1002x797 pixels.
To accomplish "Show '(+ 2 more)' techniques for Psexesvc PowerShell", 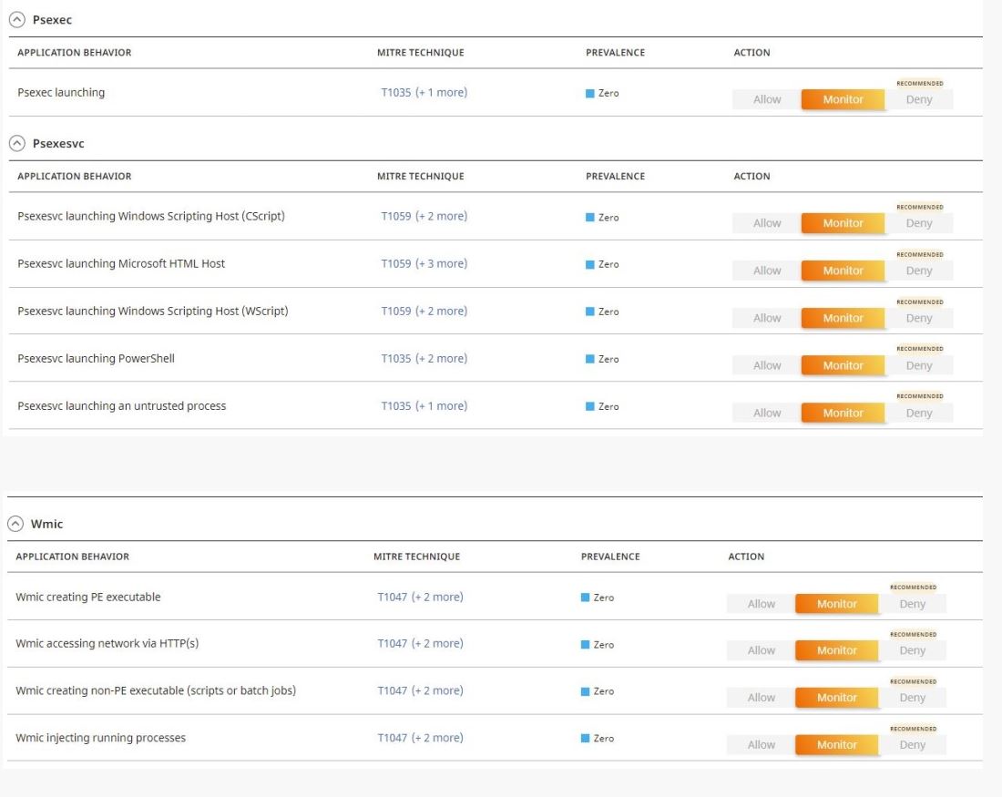I will pyautogui.click(x=442, y=359).
